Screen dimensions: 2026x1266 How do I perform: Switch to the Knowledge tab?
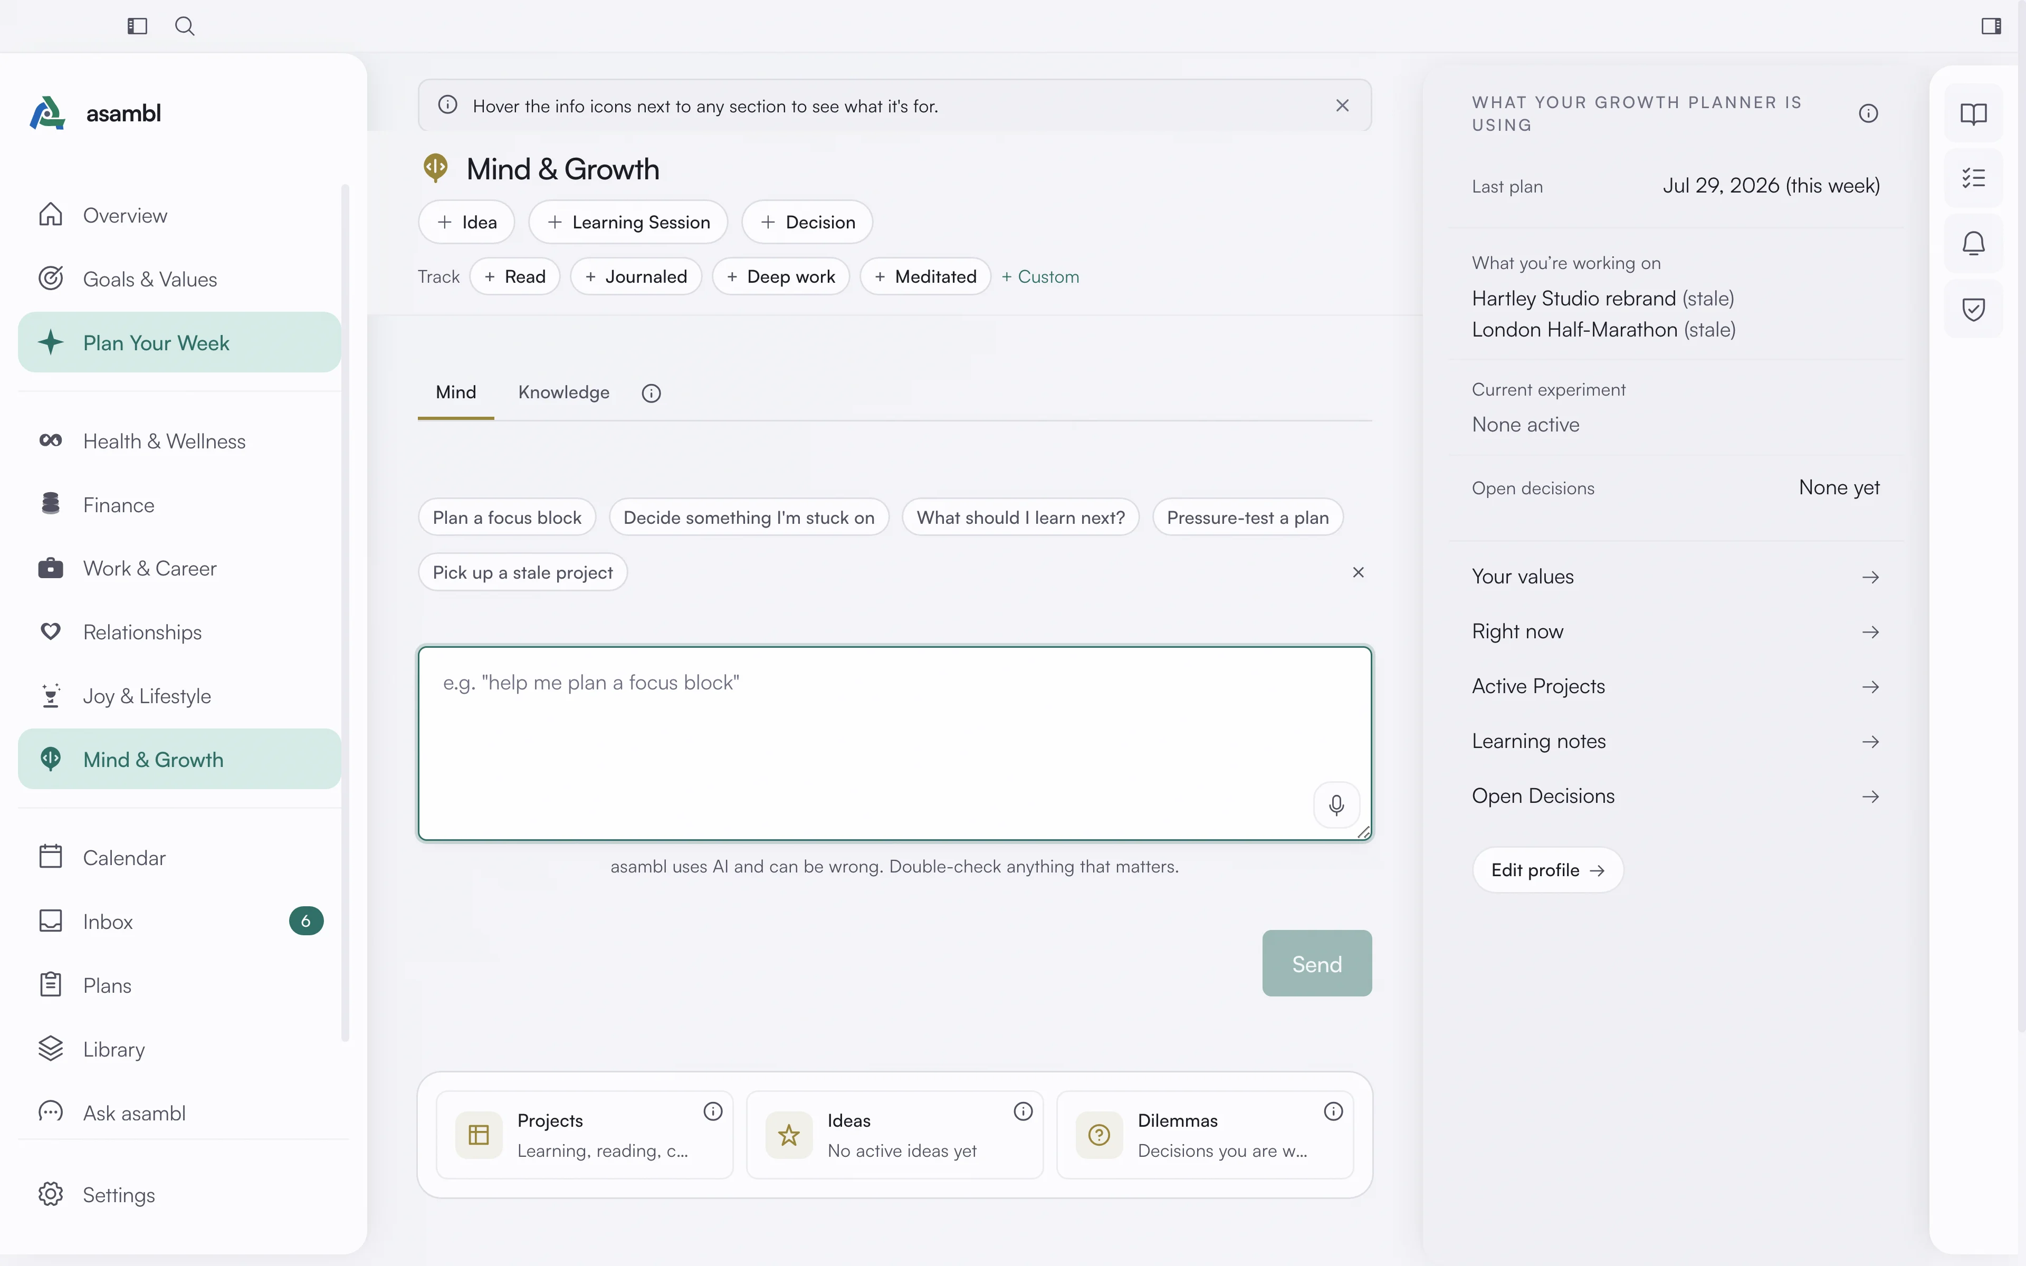[x=563, y=392]
